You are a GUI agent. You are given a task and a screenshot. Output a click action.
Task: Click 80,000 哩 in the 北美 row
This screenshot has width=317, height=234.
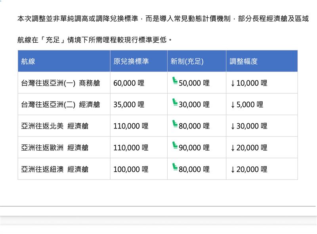pos(194,126)
